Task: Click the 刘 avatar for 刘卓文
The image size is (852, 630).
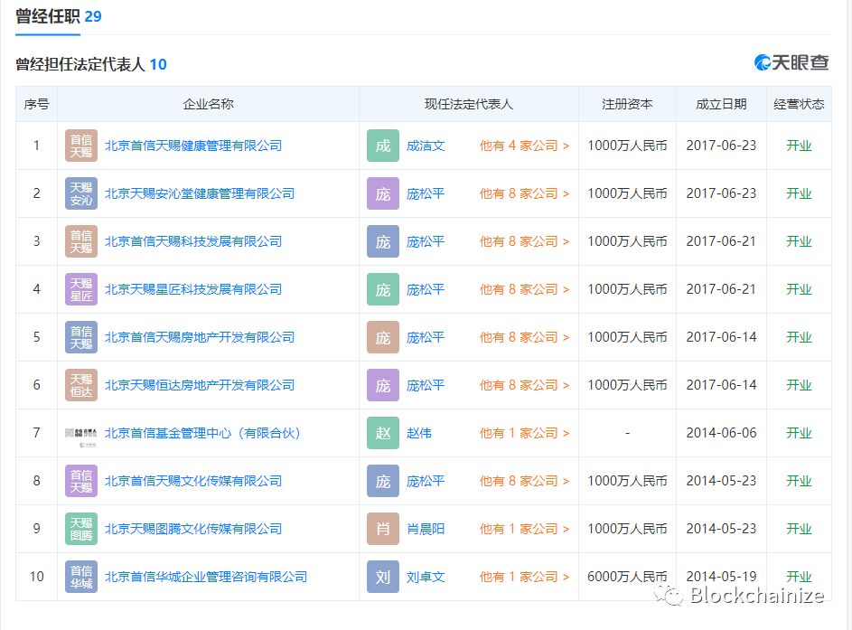Action: [x=383, y=577]
